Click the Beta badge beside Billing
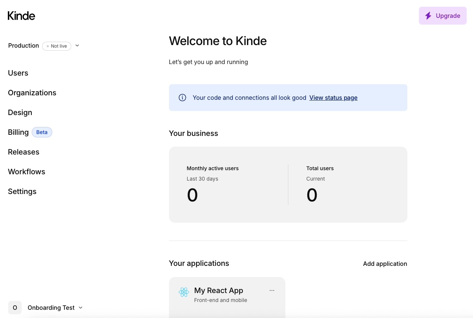473x318 pixels. (x=42, y=132)
